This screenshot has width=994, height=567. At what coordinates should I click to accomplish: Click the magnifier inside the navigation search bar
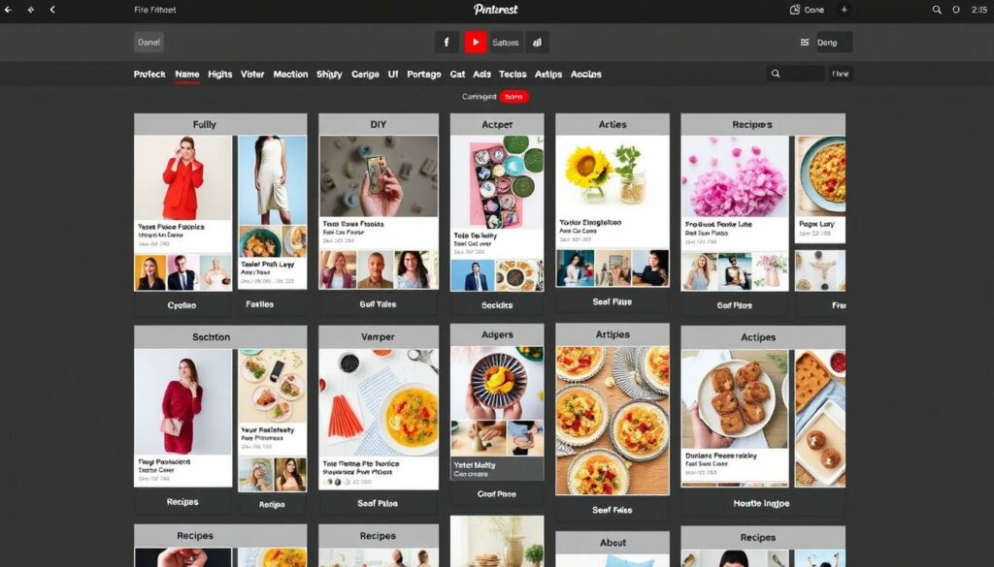(x=775, y=74)
